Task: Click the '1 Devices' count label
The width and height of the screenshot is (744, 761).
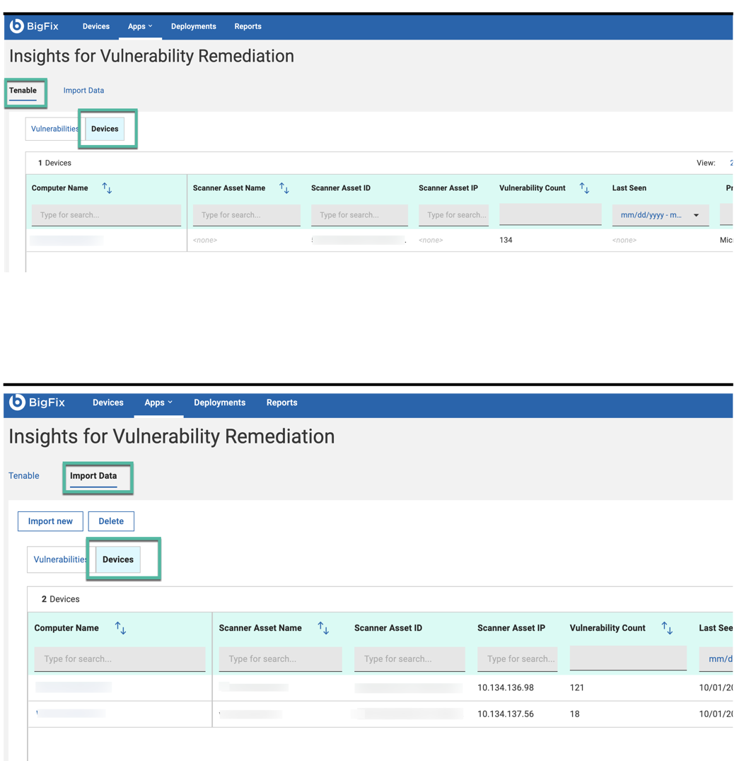Action: 55,163
